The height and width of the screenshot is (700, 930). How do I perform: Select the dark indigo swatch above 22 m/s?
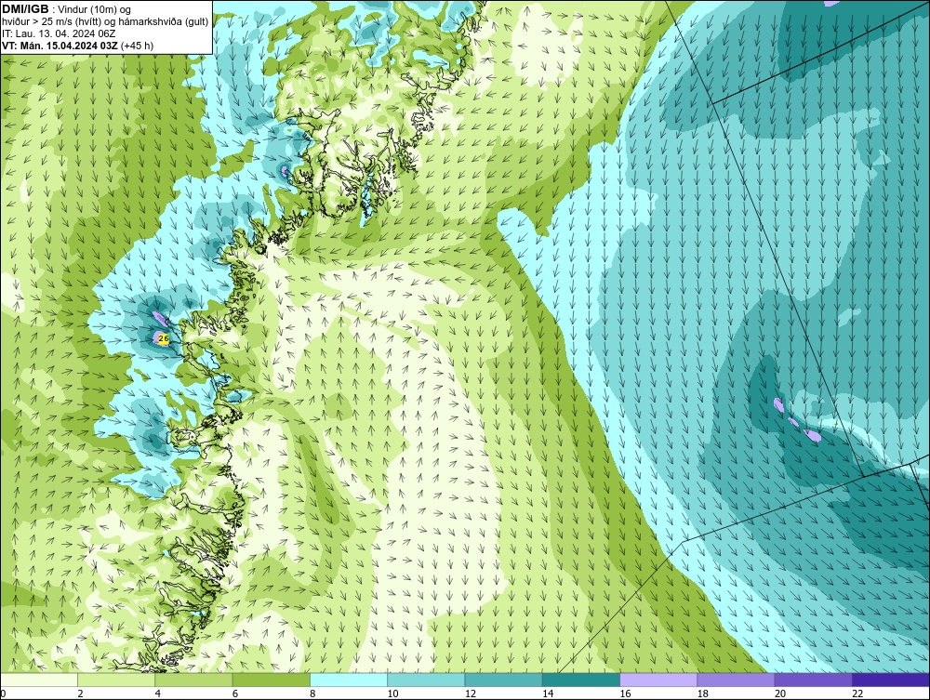891,680
